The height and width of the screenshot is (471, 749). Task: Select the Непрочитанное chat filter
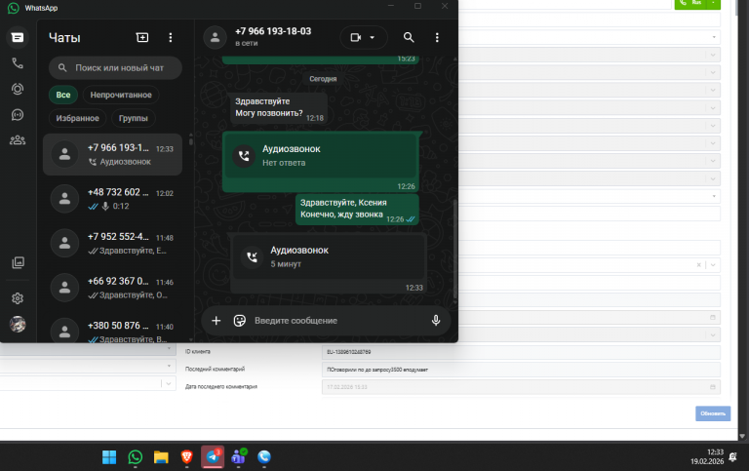tap(121, 95)
